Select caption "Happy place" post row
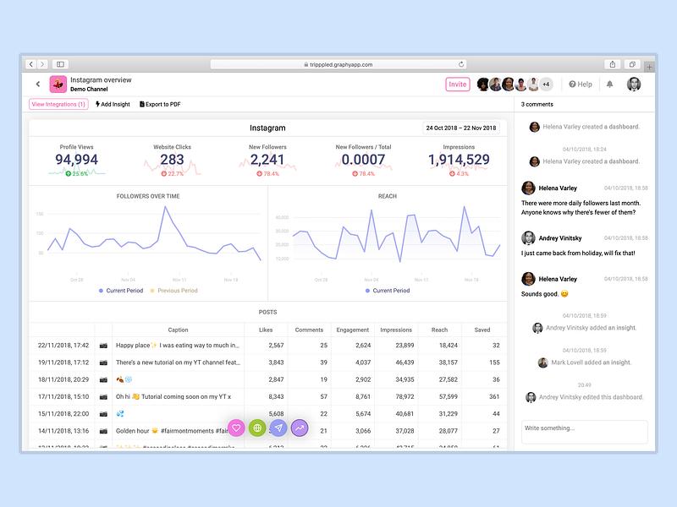 178,346
